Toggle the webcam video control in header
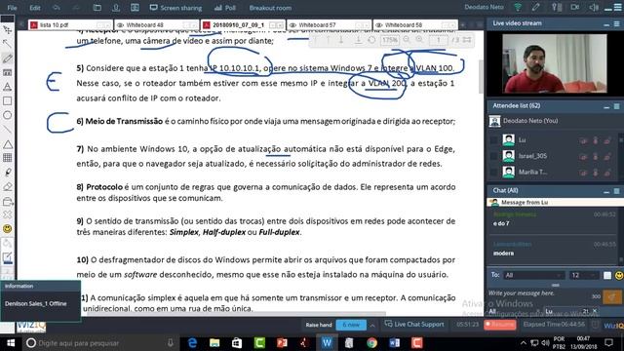Viewport: 624px width, 351px height. point(574,7)
